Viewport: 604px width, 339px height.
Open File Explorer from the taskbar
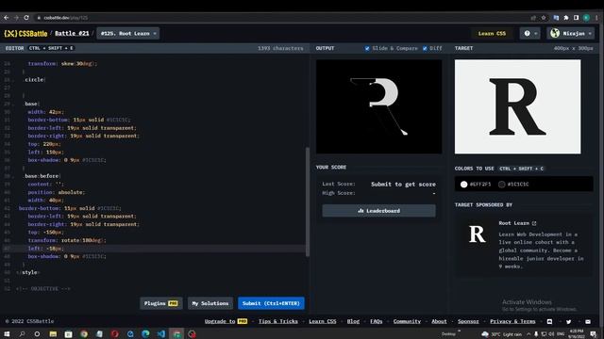pos(53,333)
